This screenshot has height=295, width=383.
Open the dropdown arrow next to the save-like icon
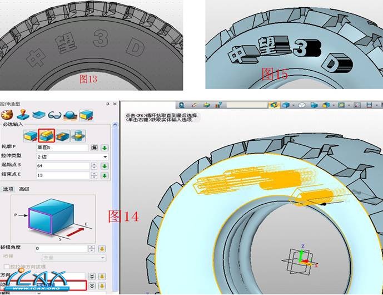coord(377,105)
